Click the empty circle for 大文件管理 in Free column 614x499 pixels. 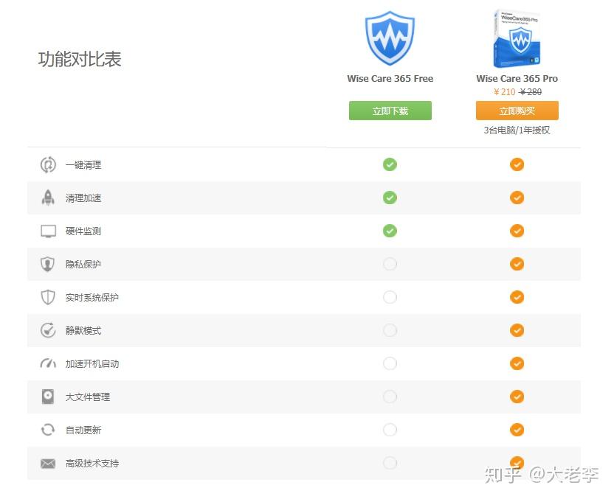[390, 397]
